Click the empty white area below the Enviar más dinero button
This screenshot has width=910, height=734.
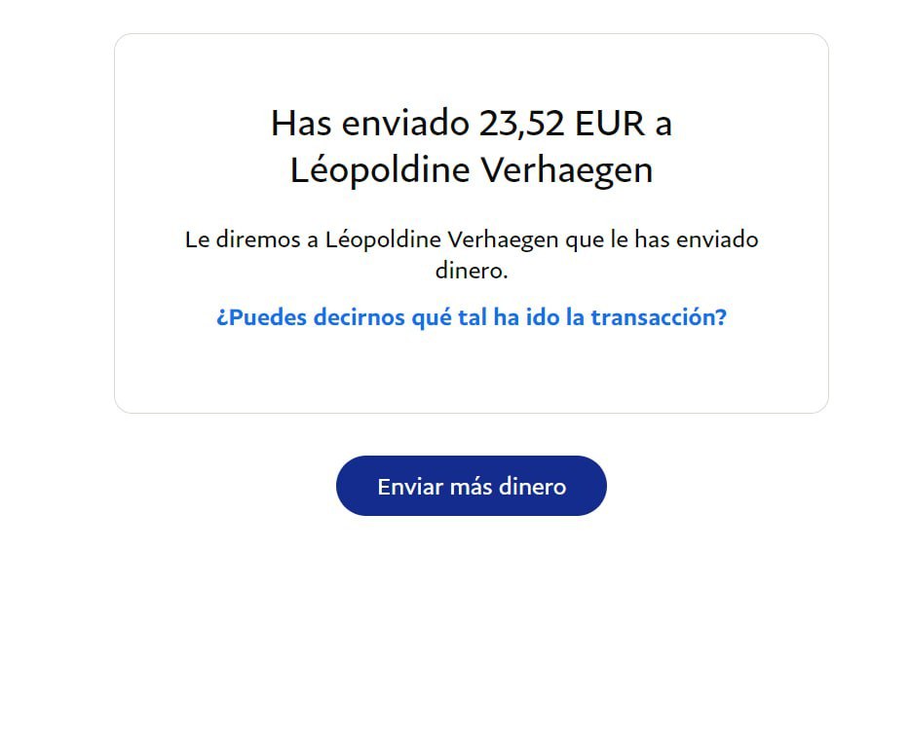472,620
